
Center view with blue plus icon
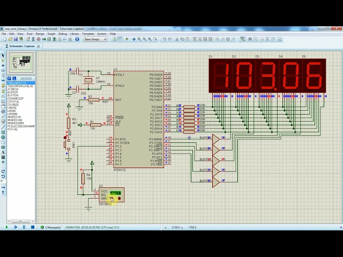coord(134,39)
